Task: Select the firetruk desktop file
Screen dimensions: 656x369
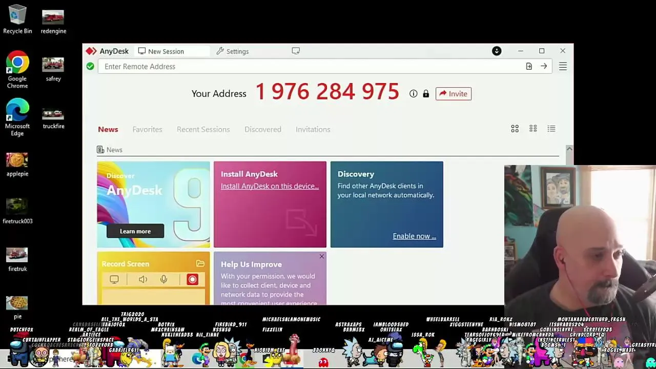Action: pyautogui.click(x=17, y=259)
